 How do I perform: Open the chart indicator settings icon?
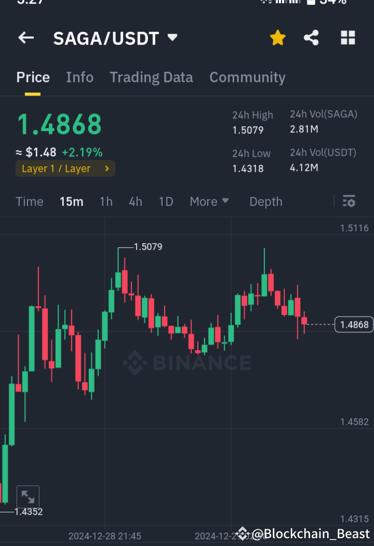point(349,202)
